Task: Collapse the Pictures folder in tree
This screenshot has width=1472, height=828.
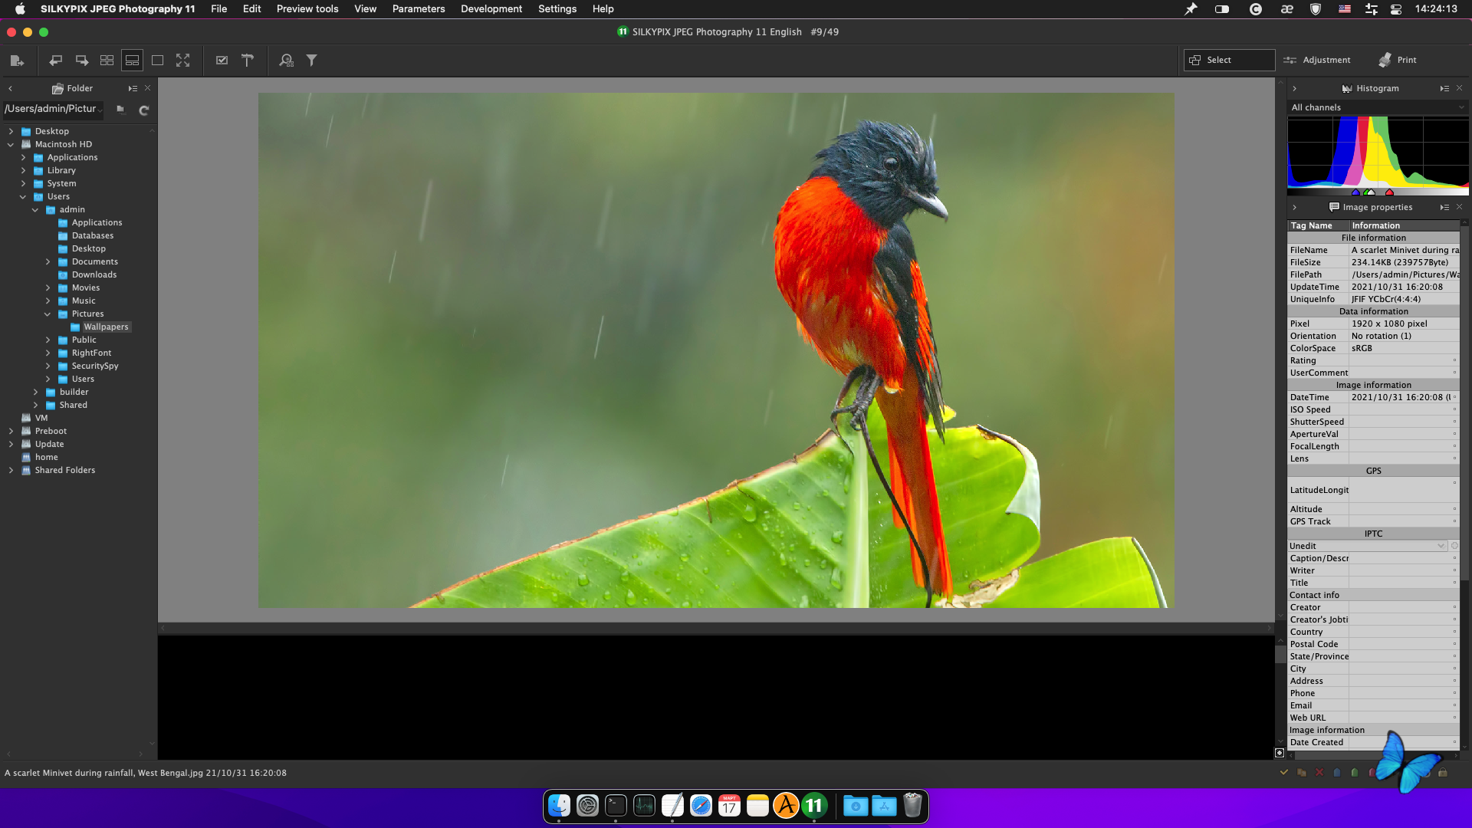Action: tap(48, 314)
